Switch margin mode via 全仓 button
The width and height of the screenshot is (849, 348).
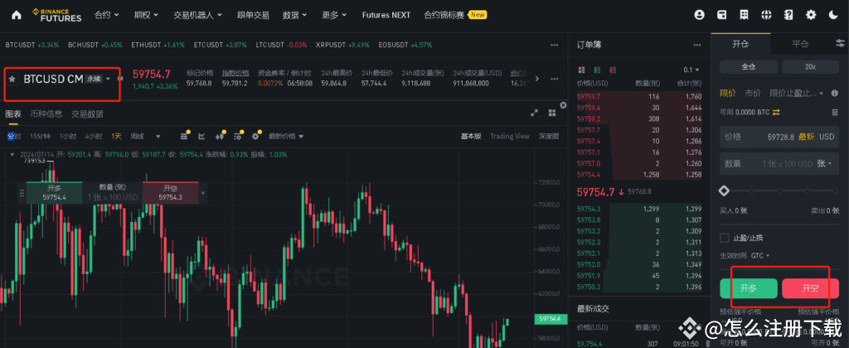[x=747, y=66]
